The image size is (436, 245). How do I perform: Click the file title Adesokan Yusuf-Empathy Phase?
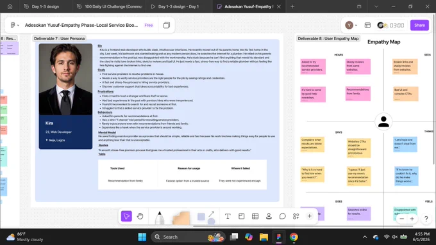tap(81, 25)
